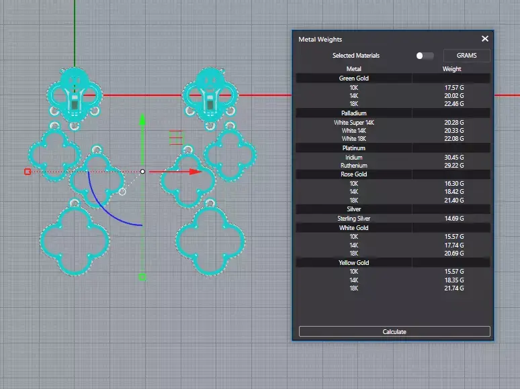Click the 10K row under White Gold
520x389 pixels.
click(393, 236)
